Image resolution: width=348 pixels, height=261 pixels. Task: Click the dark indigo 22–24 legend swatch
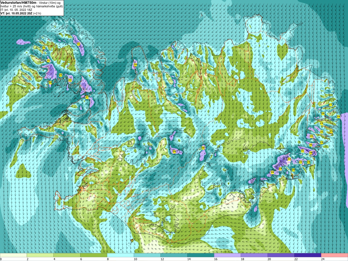click(308, 255)
